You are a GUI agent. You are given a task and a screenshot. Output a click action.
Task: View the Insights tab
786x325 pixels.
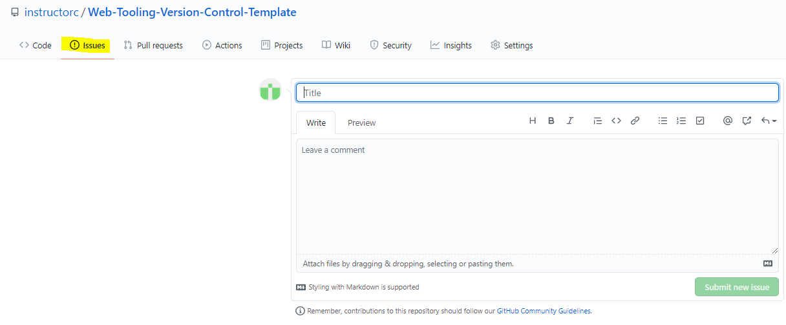coord(451,45)
